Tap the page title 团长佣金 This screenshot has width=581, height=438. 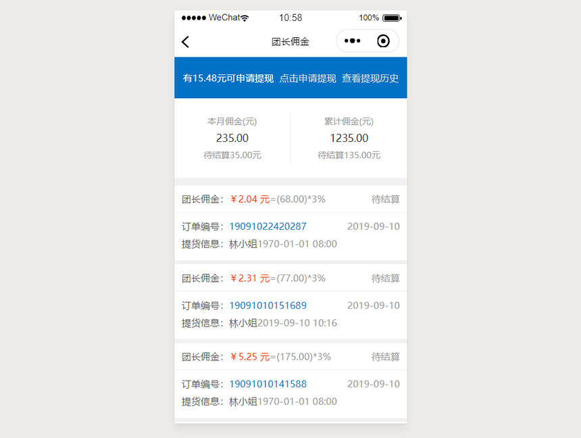pyautogui.click(x=290, y=41)
